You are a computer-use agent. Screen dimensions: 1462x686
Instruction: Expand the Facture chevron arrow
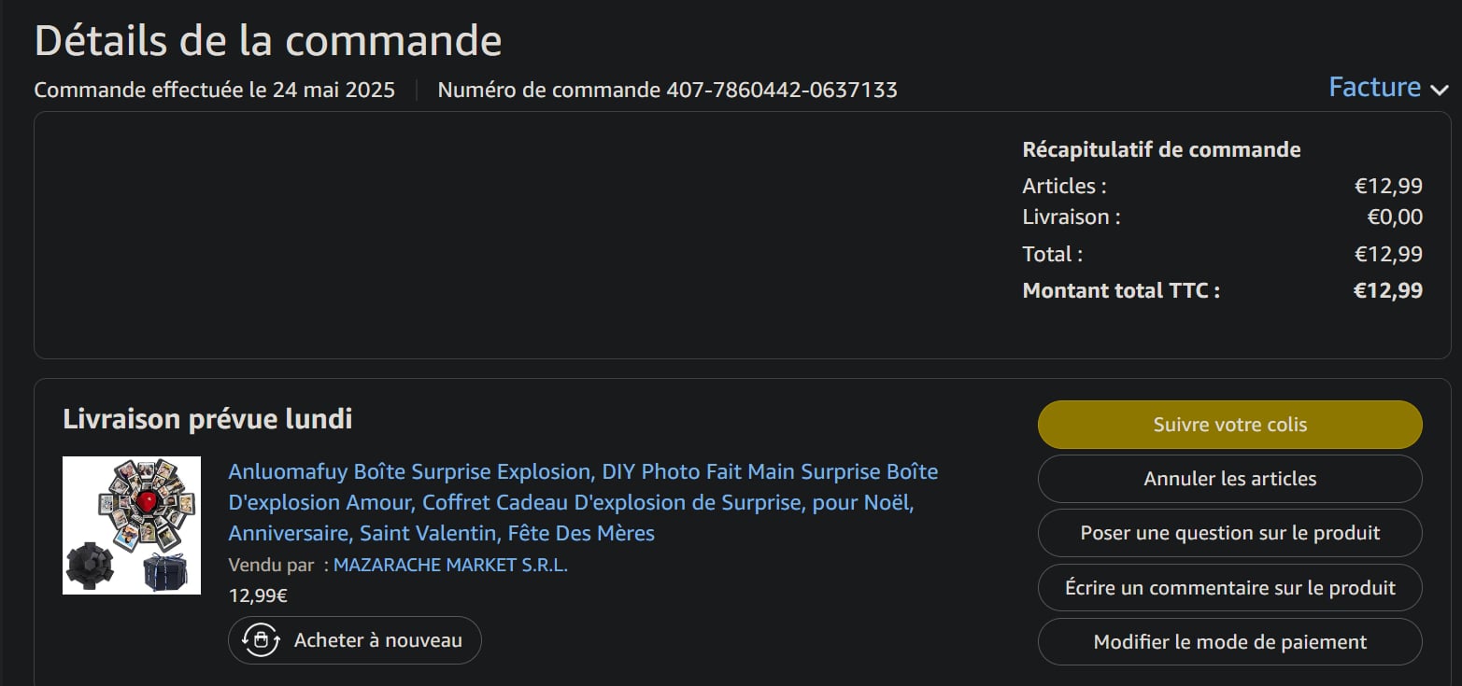tap(1439, 91)
